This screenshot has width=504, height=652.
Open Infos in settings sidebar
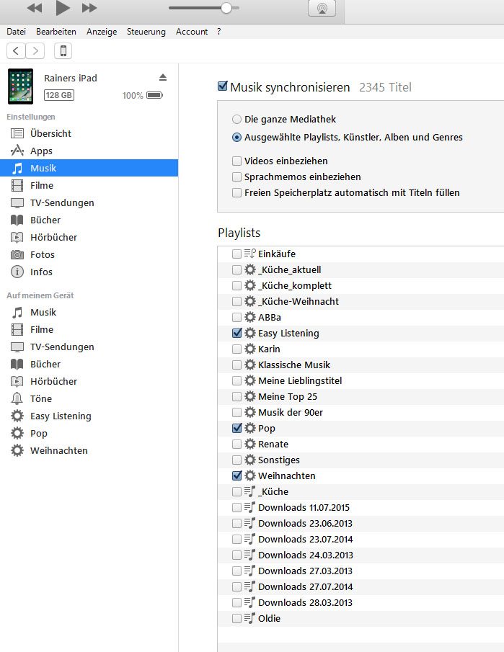click(89, 272)
